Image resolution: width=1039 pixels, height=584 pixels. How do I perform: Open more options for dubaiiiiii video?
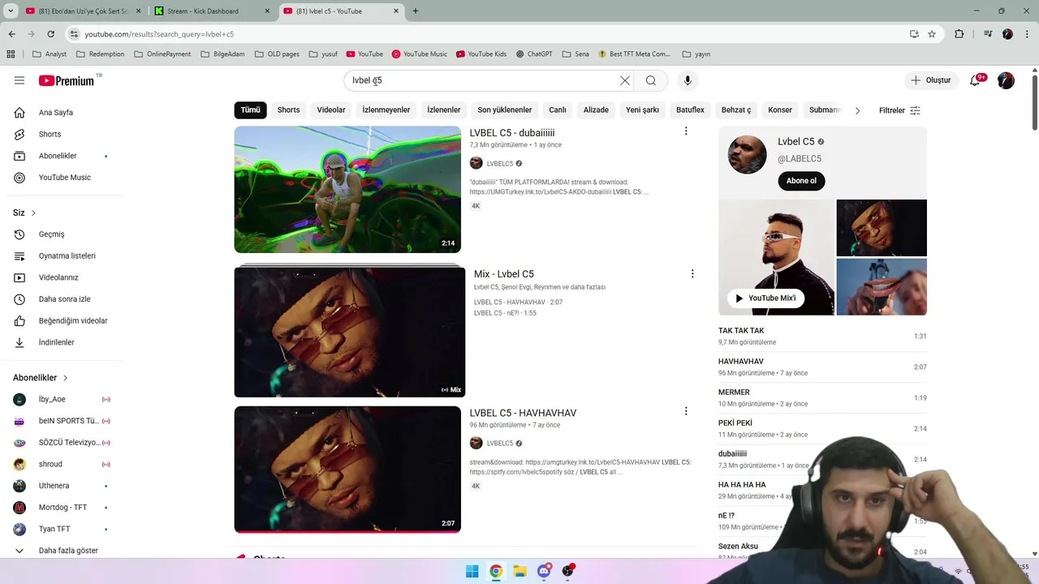pyautogui.click(x=686, y=131)
